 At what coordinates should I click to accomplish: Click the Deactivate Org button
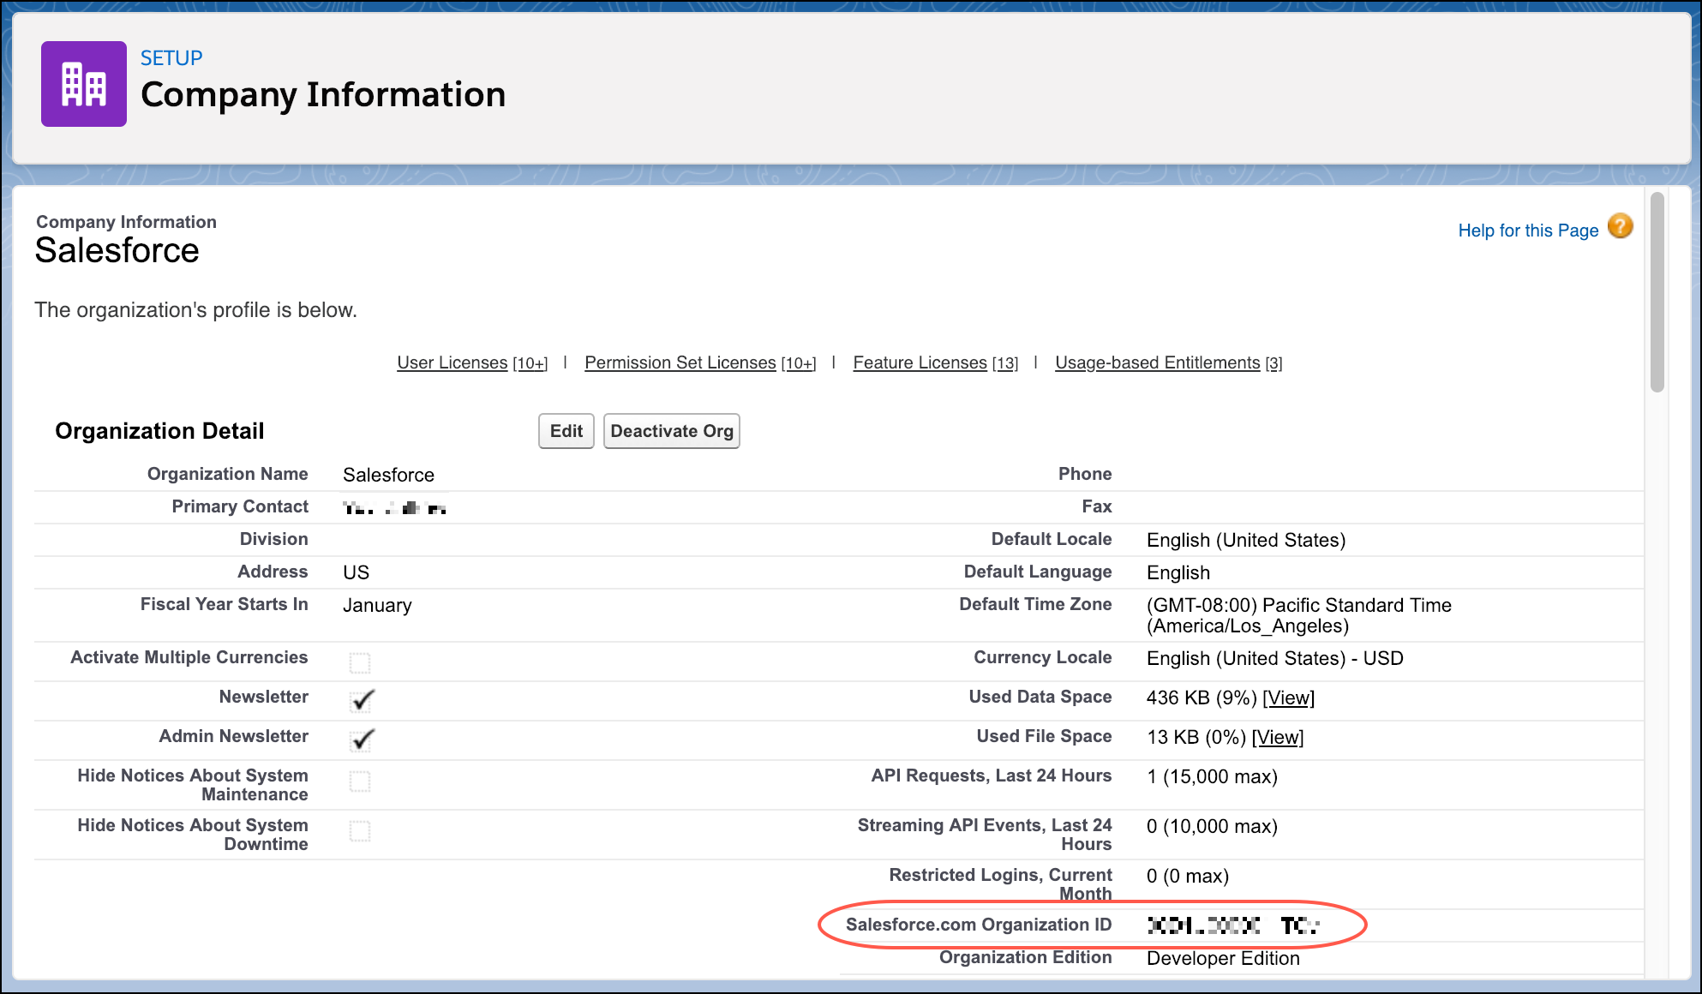pyautogui.click(x=671, y=431)
